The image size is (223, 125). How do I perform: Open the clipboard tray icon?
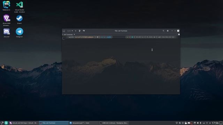pyautogui.click(x=195, y=123)
